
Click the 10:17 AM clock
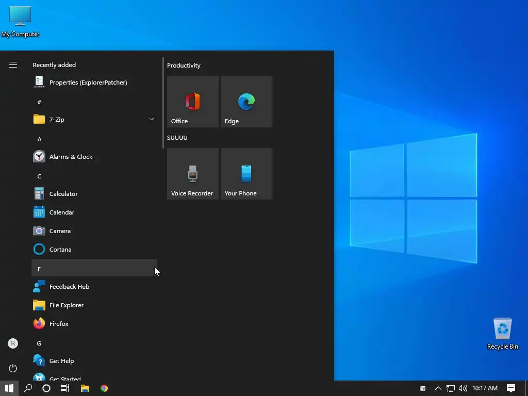click(x=485, y=388)
